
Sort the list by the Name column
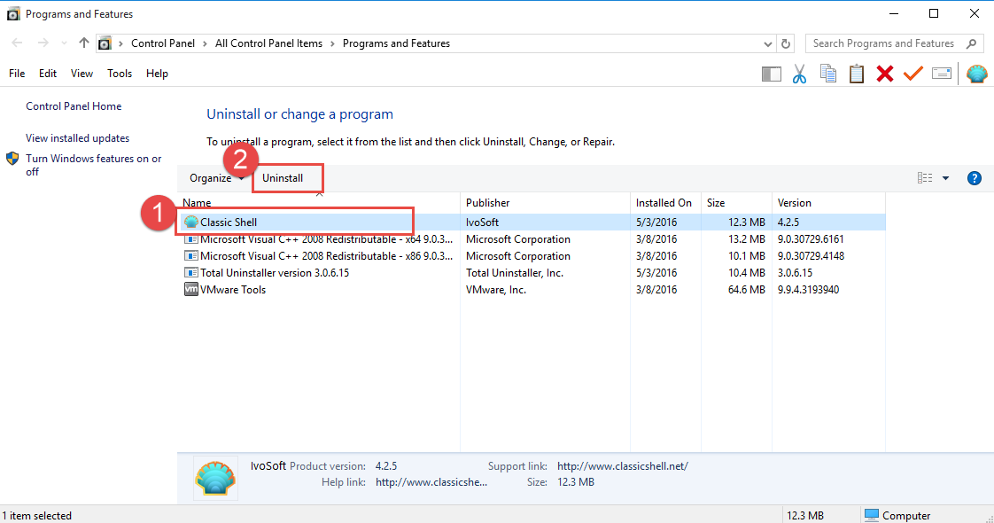[319, 203]
